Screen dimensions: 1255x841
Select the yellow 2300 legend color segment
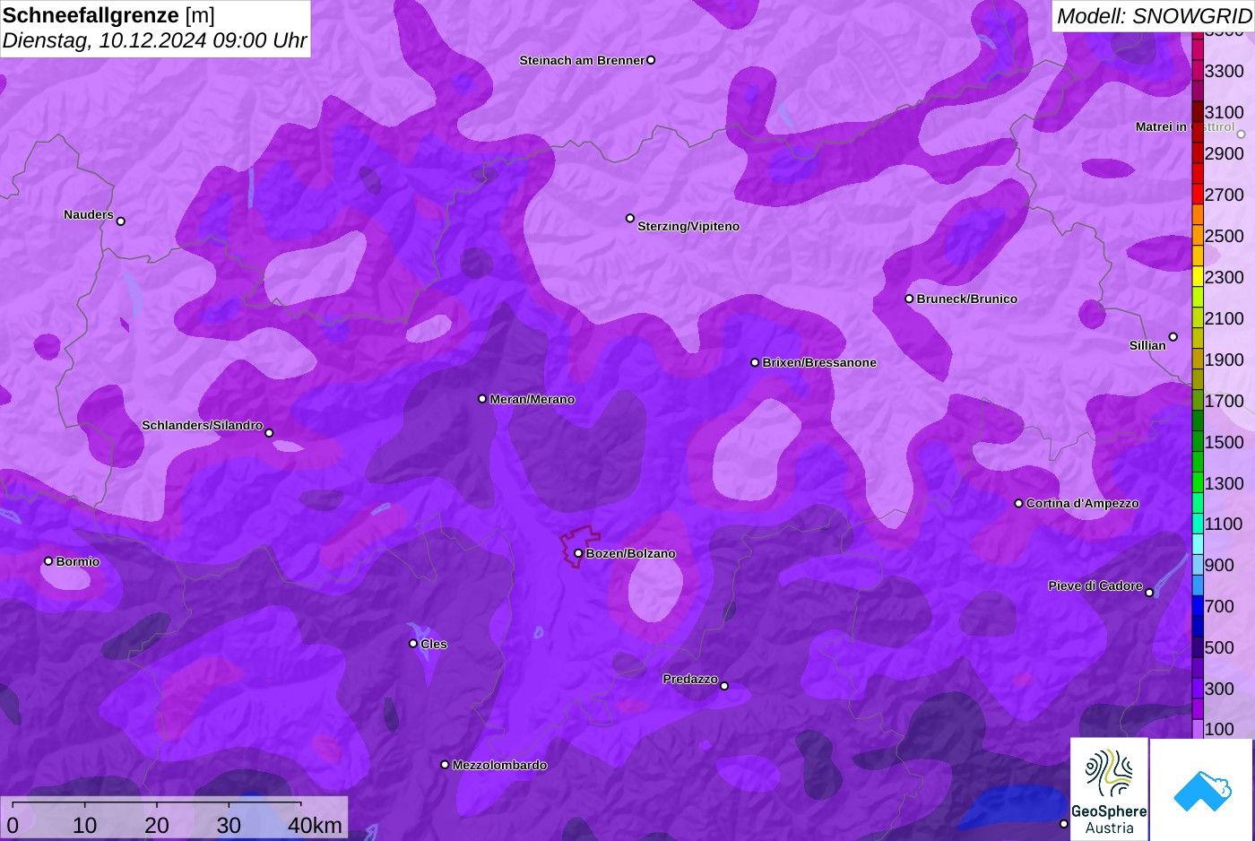[x=1198, y=277]
